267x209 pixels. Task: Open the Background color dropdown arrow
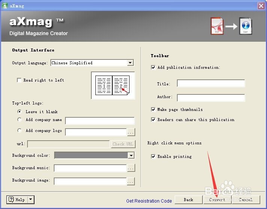131,155
